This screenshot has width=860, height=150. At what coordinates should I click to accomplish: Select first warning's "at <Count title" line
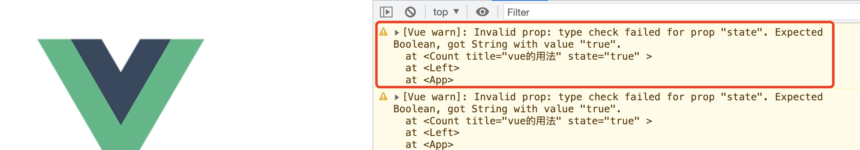[x=529, y=56]
